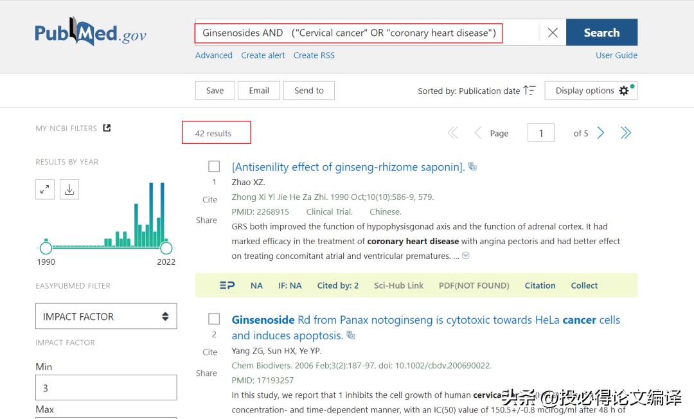Click translate icon beside the Ginsenoside Rd title
Viewport: 694px width, 419px height.
[351, 335]
